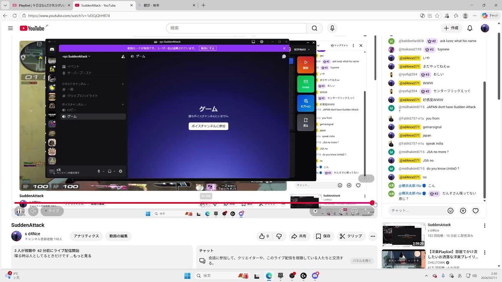The width and height of the screenshot is (502, 282).
Task: Open Edge favorites list icon
Action: [456, 16]
